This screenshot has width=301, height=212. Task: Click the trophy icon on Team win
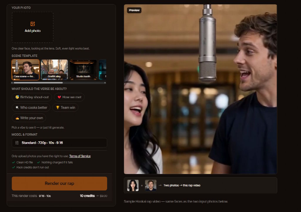coord(58,107)
